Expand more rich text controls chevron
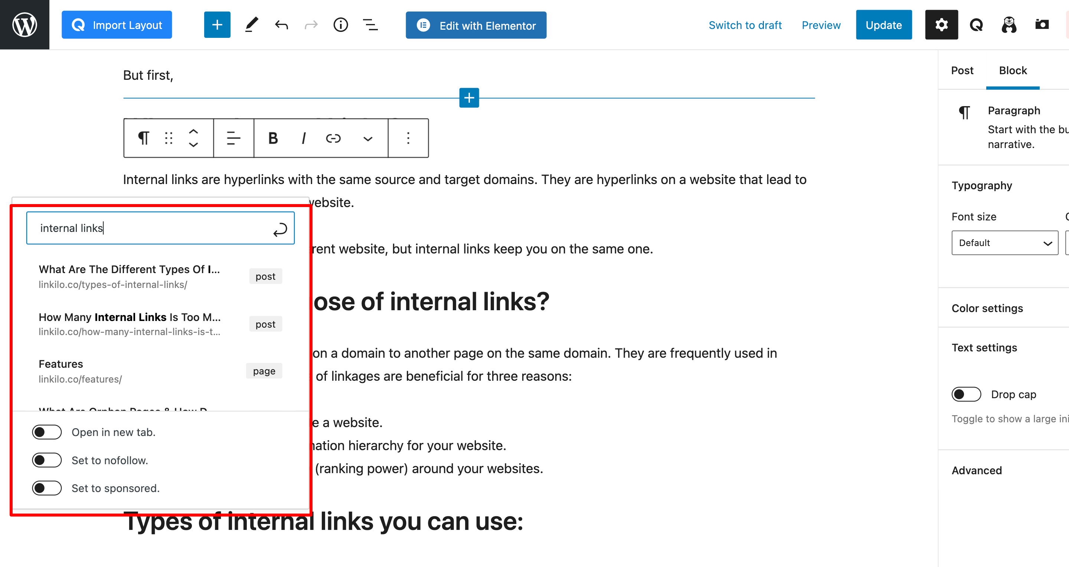The width and height of the screenshot is (1069, 567). pyautogui.click(x=368, y=138)
